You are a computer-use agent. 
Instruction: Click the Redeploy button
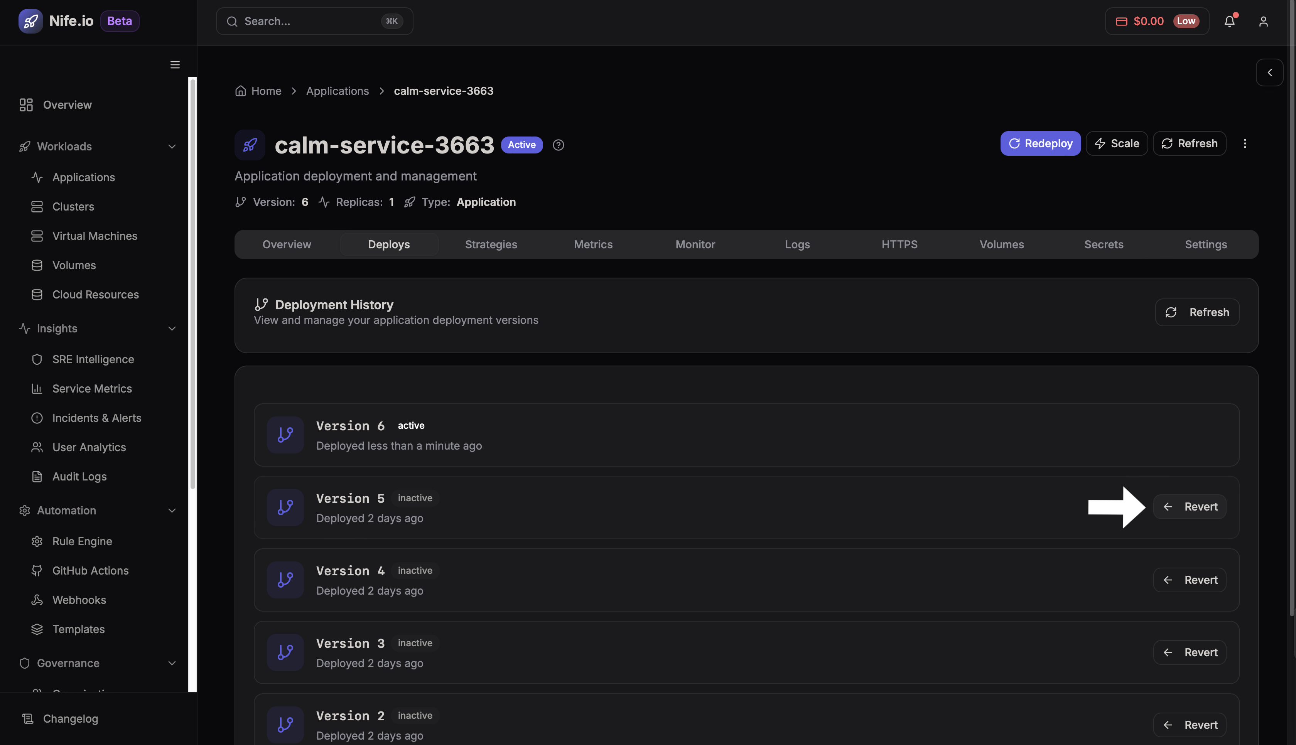pyautogui.click(x=1040, y=143)
